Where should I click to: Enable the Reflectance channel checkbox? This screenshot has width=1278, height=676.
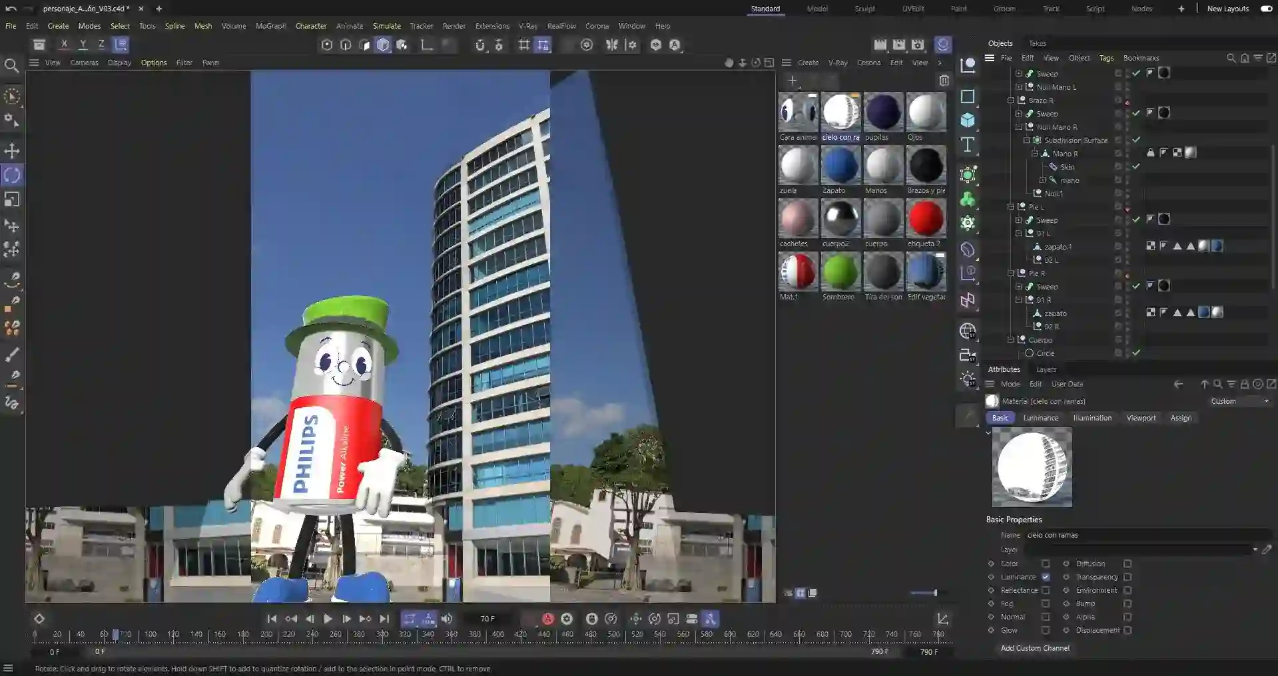(1046, 590)
